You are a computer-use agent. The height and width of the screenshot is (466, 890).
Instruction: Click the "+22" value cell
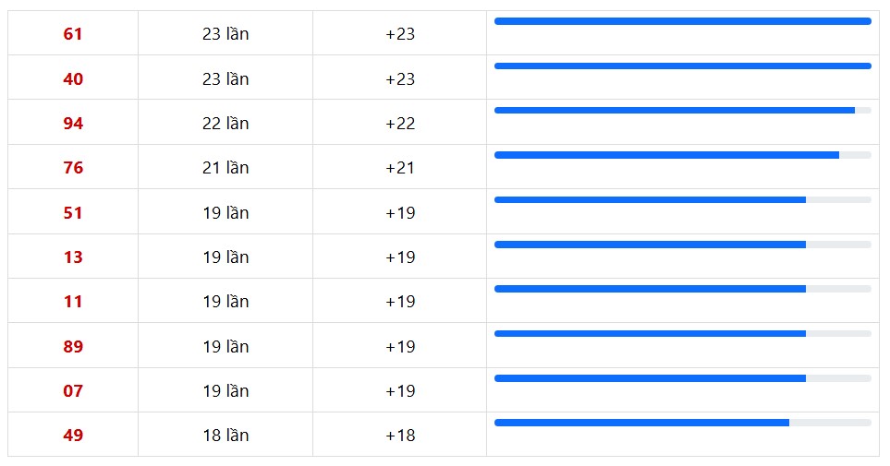(400, 124)
